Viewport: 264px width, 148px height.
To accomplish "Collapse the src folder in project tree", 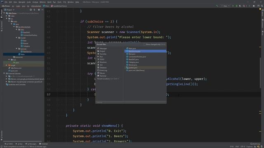I will [7, 19].
